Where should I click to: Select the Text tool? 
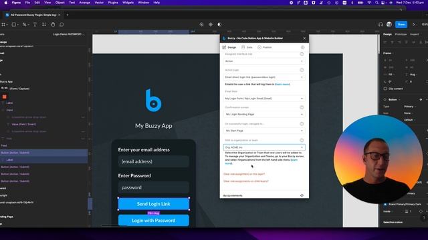pyautogui.click(x=35, y=25)
